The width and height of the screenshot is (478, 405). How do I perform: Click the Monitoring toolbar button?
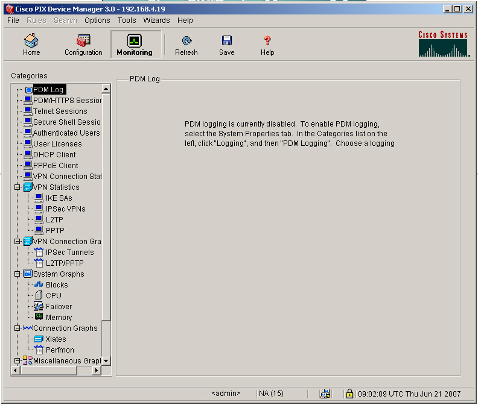coord(135,45)
